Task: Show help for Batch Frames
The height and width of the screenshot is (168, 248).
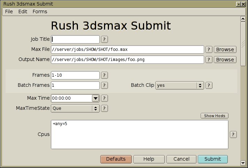Action: pos(104,85)
